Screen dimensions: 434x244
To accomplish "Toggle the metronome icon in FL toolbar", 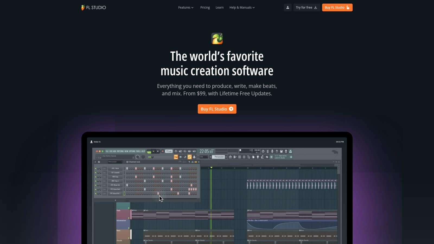I will point(176,151).
